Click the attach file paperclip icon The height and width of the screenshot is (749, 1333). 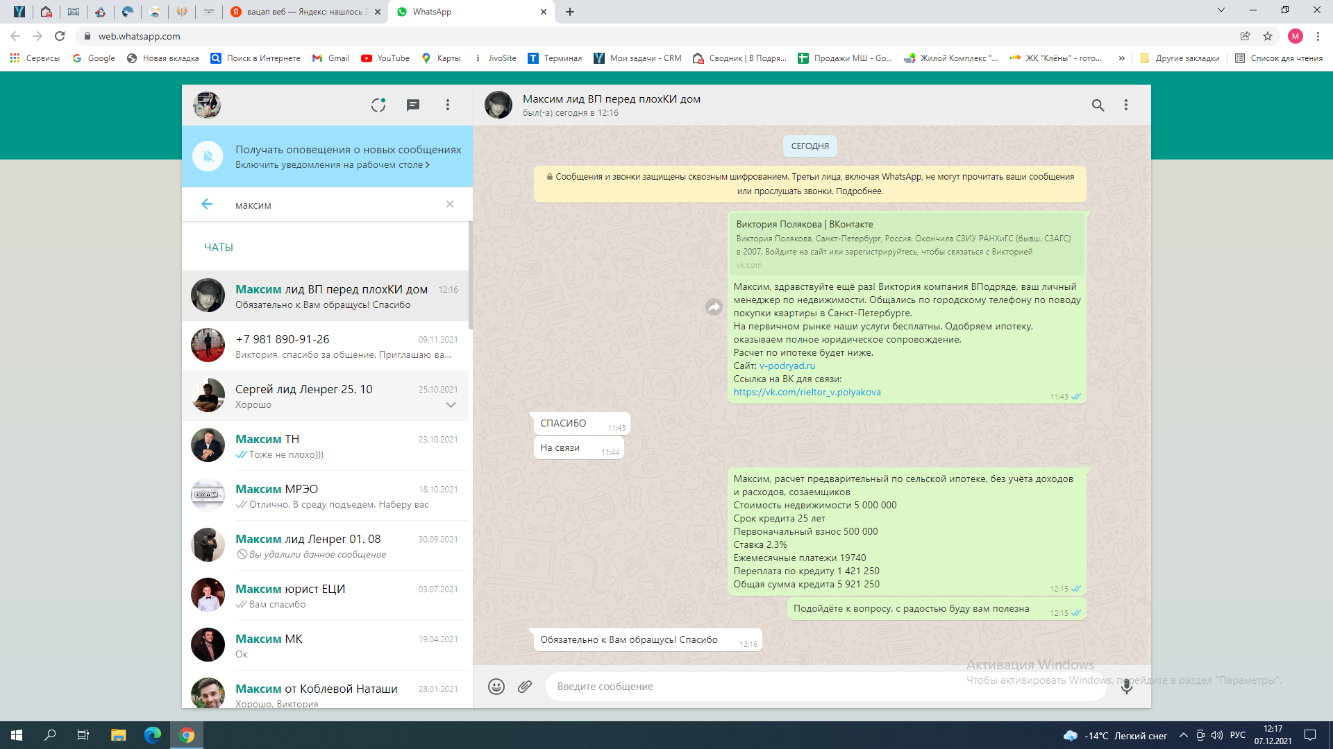coord(525,687)
